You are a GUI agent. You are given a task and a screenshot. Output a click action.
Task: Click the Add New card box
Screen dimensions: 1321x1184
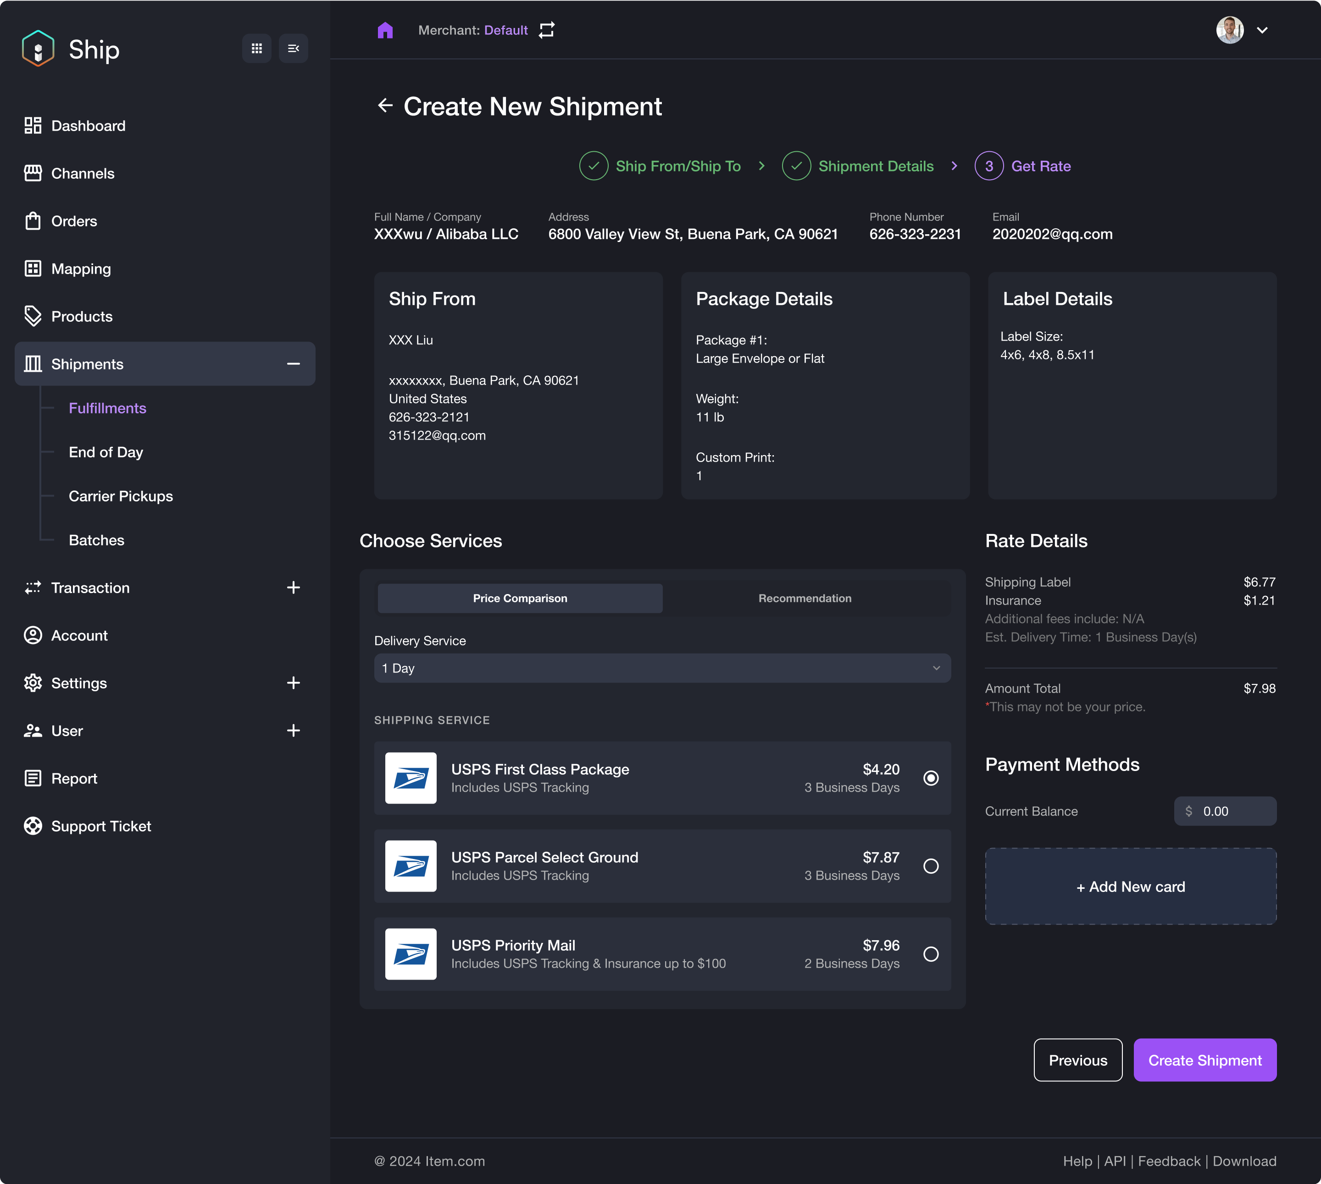(1130, 886)
